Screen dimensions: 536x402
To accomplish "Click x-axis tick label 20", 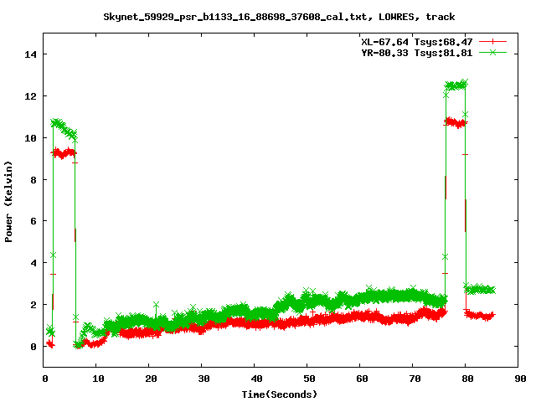I will coord(151,379).
